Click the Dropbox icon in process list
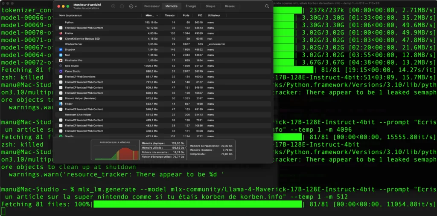Viewport: 437px width, 216px height. pyautogui.click(x=61, y=49)
